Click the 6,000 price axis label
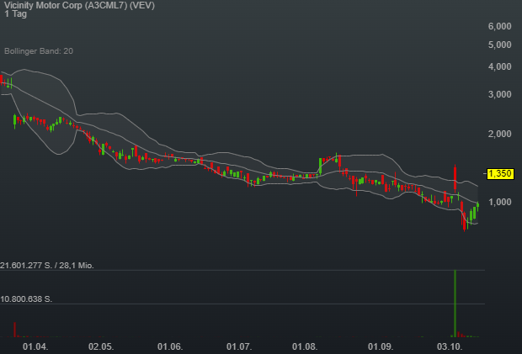Image resolution: width=522 pixels, height=354 pixels. click(x=500, y=26)
